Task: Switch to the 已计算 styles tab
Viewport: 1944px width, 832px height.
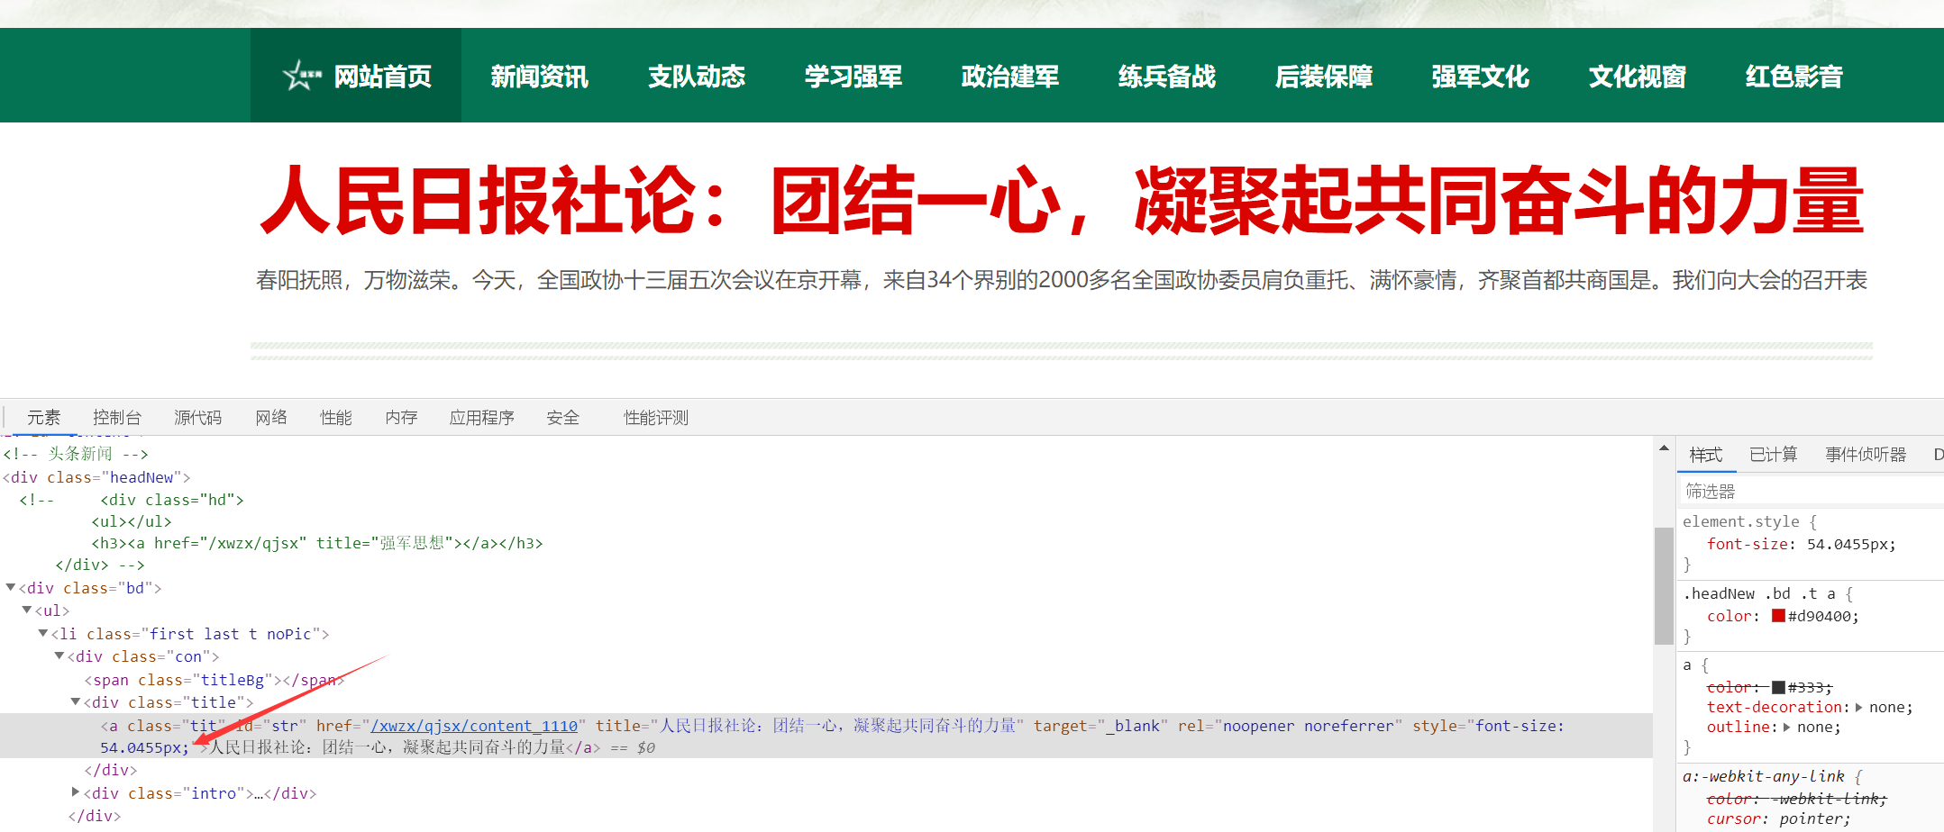Action: [1773, 455]
